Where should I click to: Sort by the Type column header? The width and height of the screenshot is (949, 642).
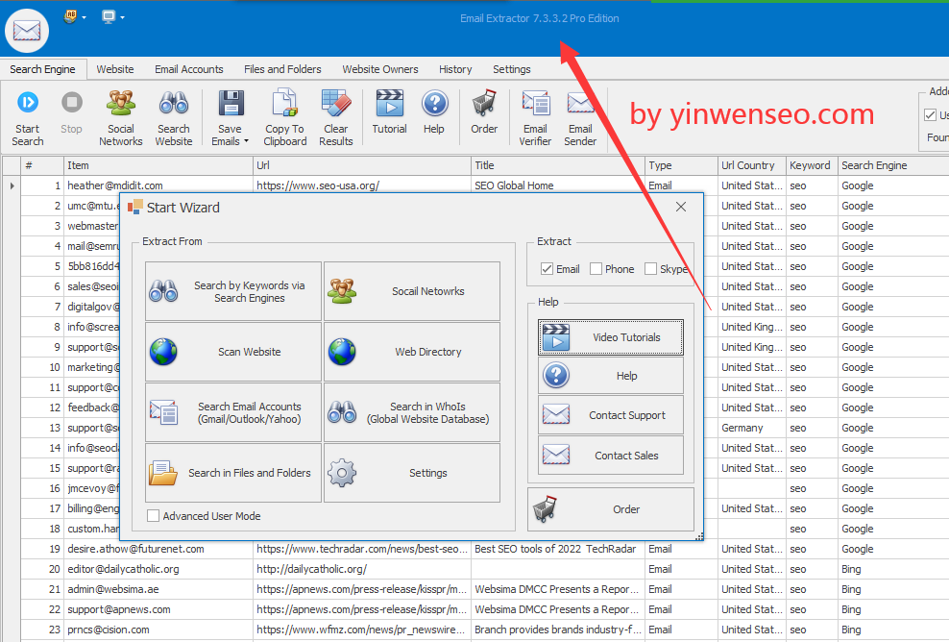coord(681,165)
